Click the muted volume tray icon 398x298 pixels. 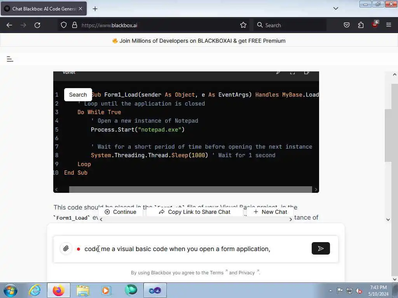(x=359, y=291)
